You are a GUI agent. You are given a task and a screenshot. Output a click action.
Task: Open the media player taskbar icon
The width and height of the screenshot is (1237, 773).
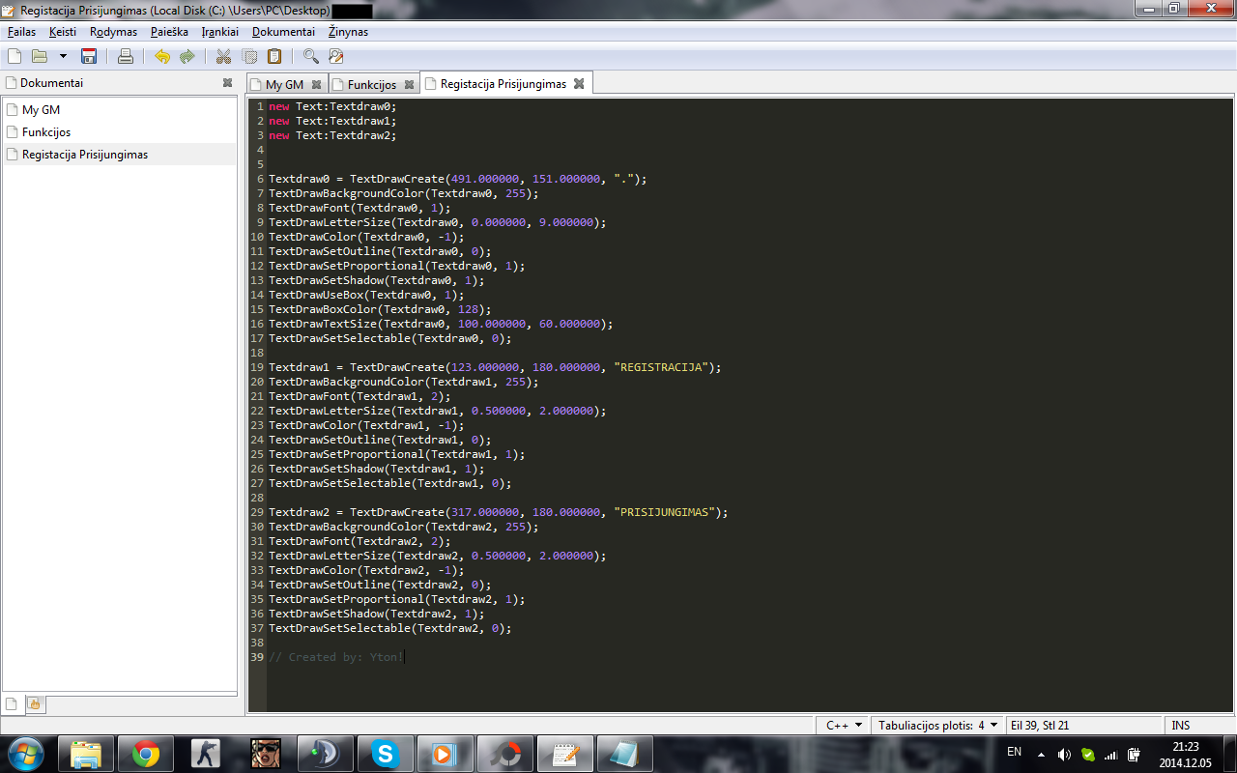click(x=446, y=754)
